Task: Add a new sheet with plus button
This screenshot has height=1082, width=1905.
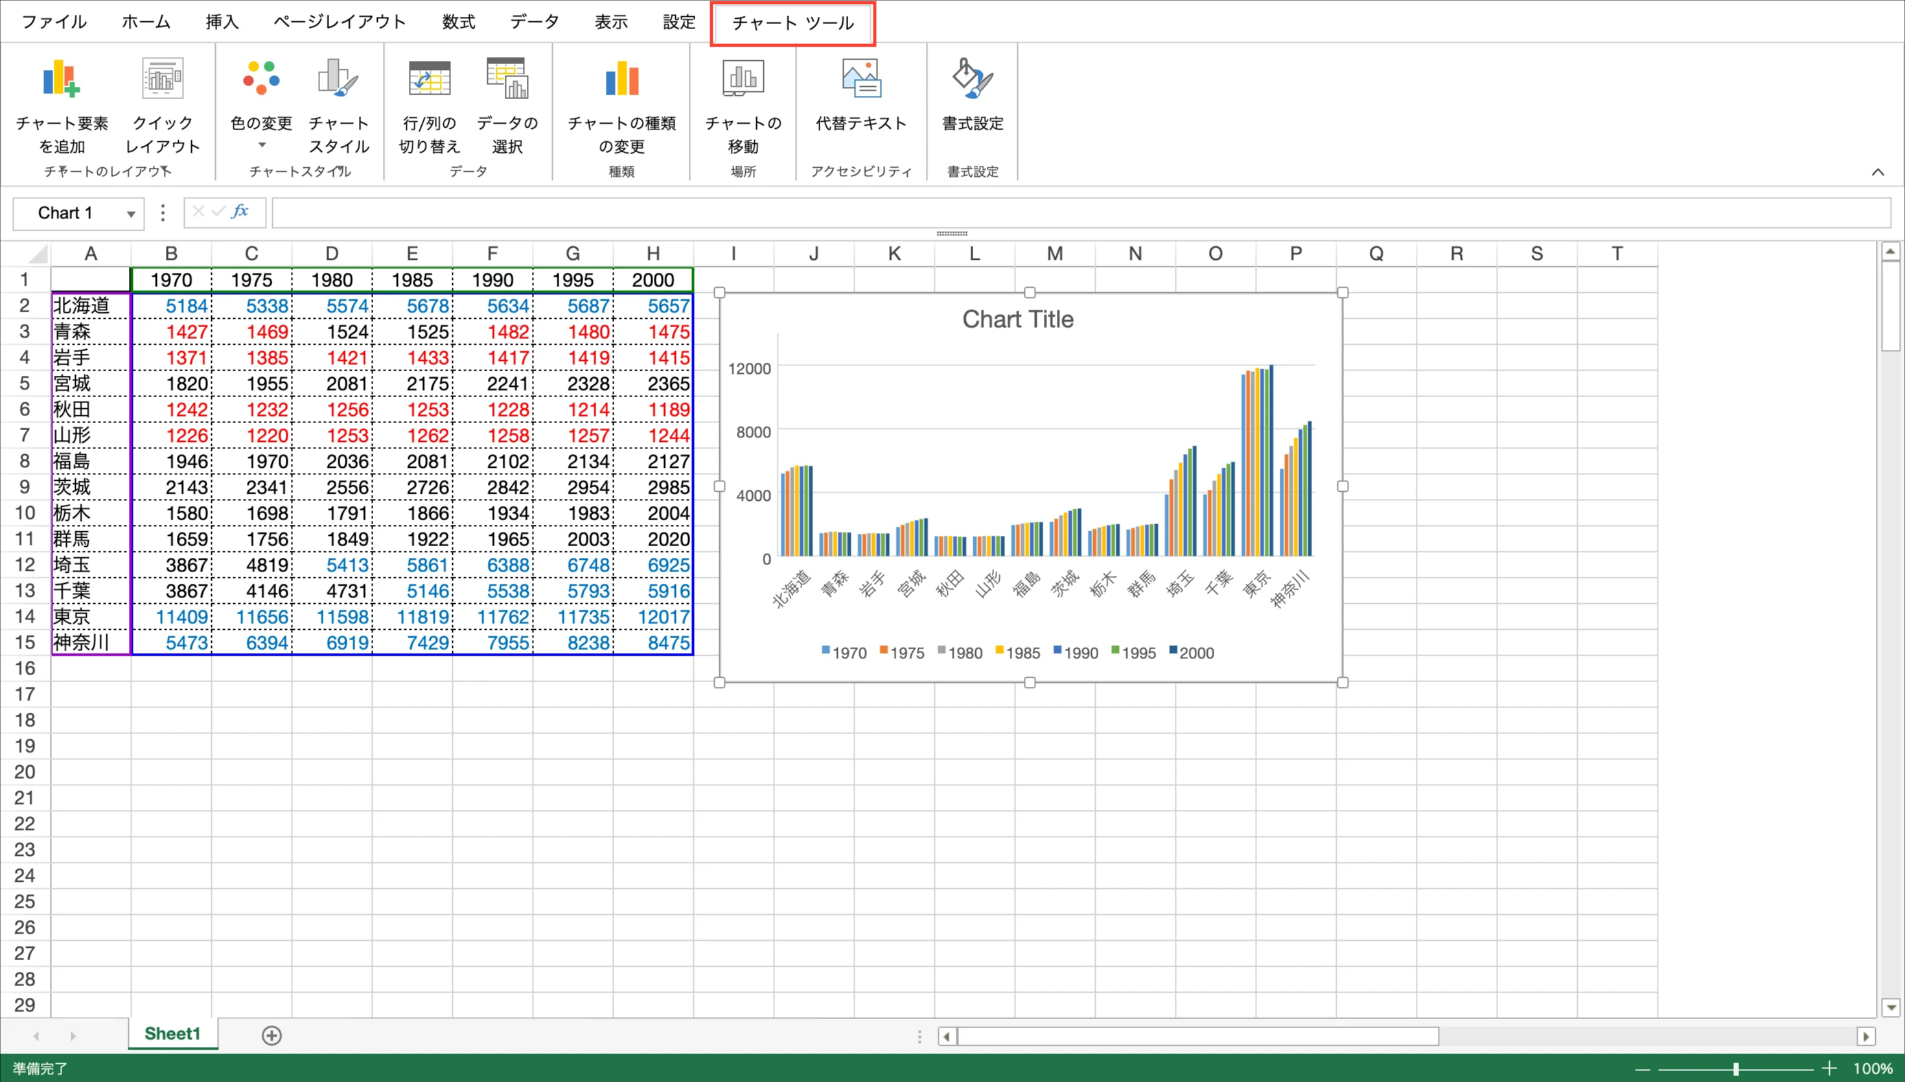Action: (272, 1035)
